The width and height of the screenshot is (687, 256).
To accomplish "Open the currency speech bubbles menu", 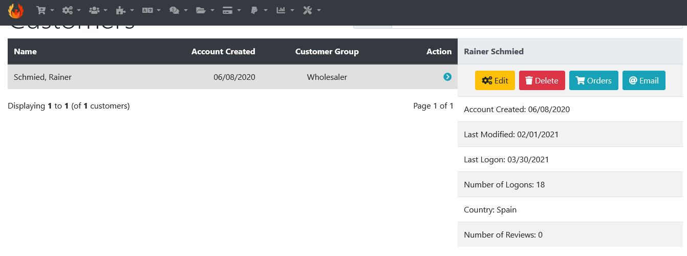I will [178, 10].
